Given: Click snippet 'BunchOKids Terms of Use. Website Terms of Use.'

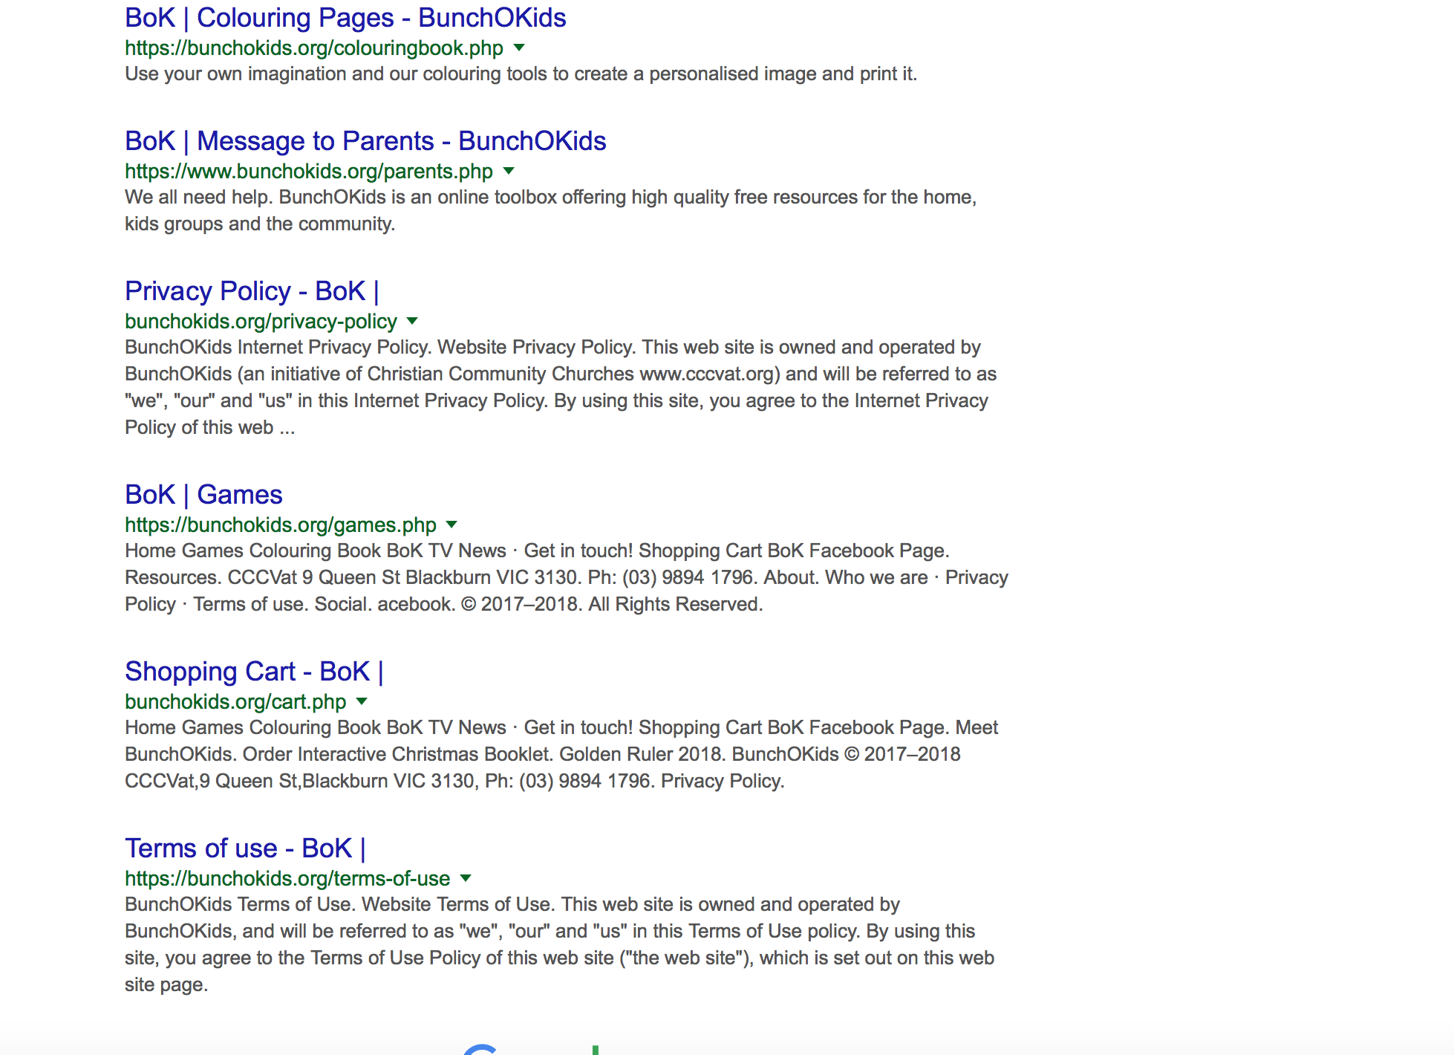Looking at the screenshot, I should [x=560, y=944].
